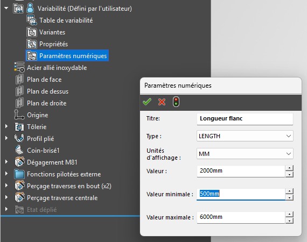
Task: Expand the Dégagement M81 node
Action: point(6,162)
